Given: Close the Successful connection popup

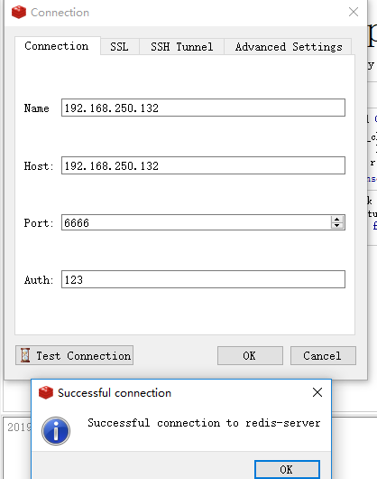Looking at the screenshot, I should pos(317,392).
